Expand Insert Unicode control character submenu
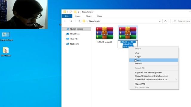 tap(154, 79)
